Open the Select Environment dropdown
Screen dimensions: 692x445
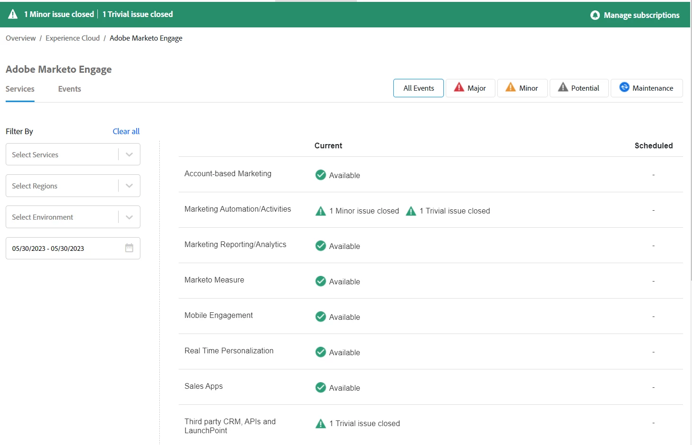pos(73,217)
